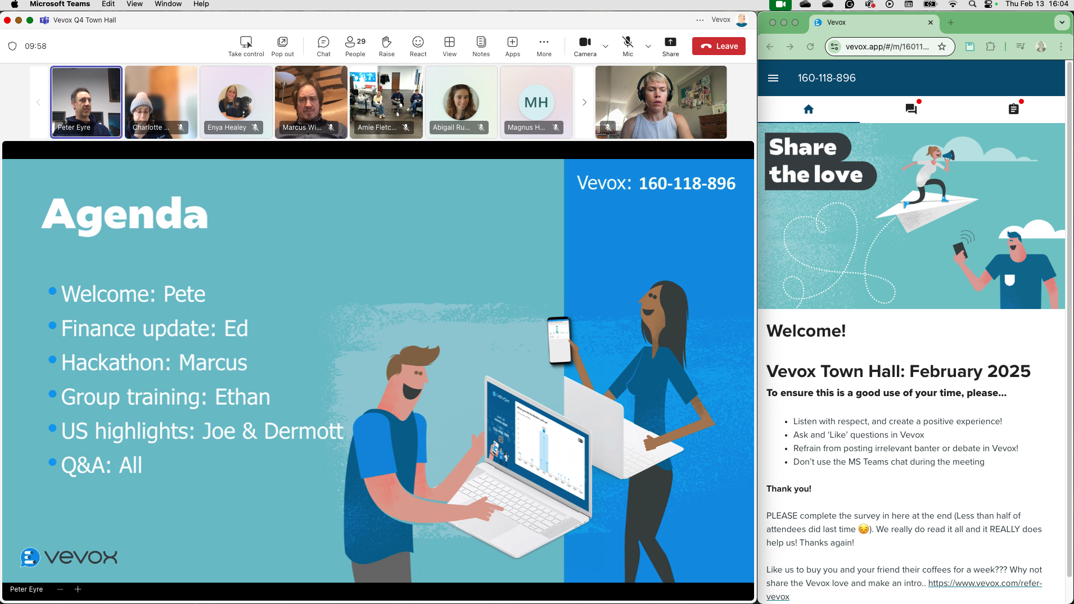Select Marcus Wi... video tile
Screen dimensions: 1074x604
[311, 102]
